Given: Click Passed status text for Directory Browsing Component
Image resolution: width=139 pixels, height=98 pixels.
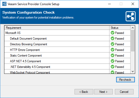Looking at the screenshot, I should (x=119, y=44).
